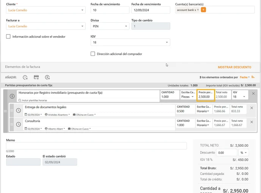Viewport: 261px width, 193px height.
Task: Change date 02/09/2024 of Consultoría row
Action: [33, 129]
